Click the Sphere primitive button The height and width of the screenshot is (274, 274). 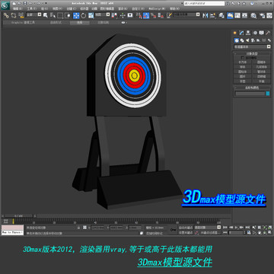pyautogui.click(x=243, y=67)
